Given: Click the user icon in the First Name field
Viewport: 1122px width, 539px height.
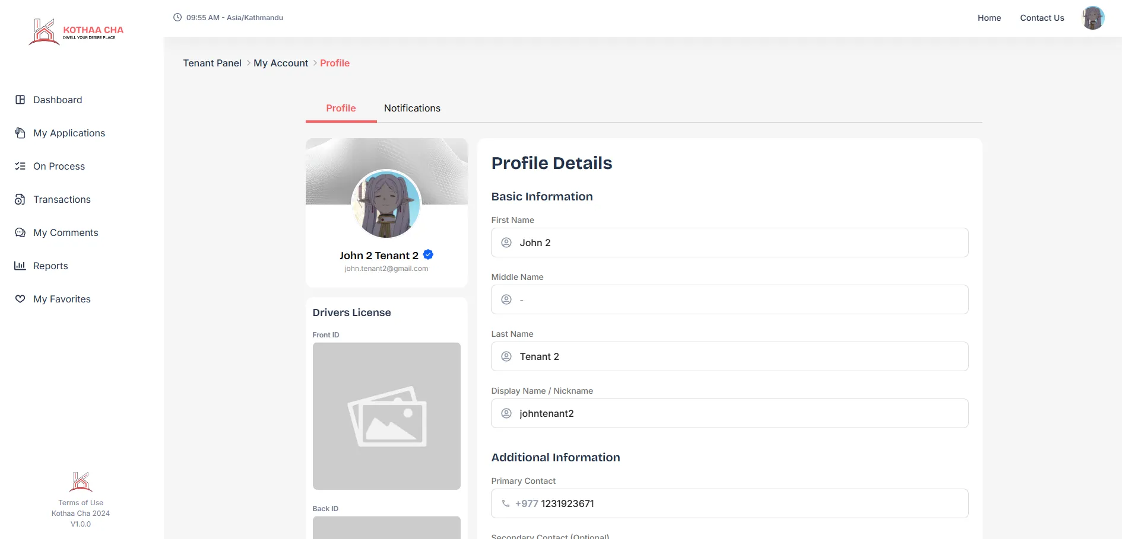Looking at the screenshot, I should [506, 243].
